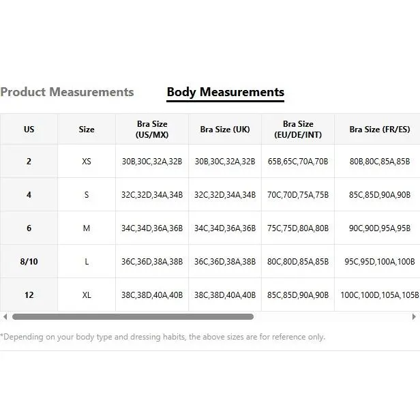The height and width of the screenshot is (420, 420).
Task: Click the US column header
Action: 29,130
